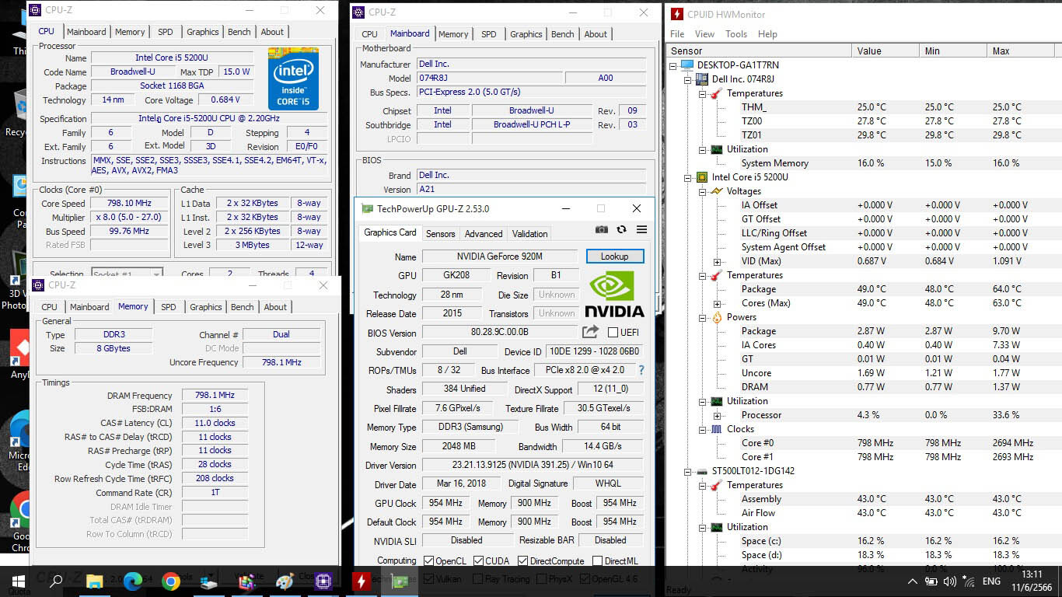Open the Windows Start menu

point(19,581)
